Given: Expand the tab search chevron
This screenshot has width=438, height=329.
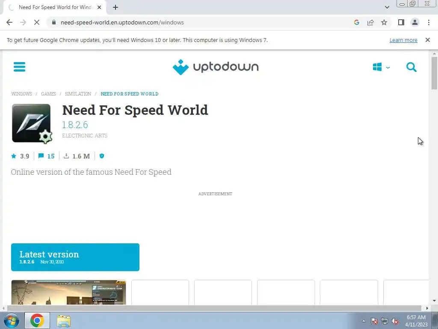Looking at the screenshot, I should [x=387, y=7].
